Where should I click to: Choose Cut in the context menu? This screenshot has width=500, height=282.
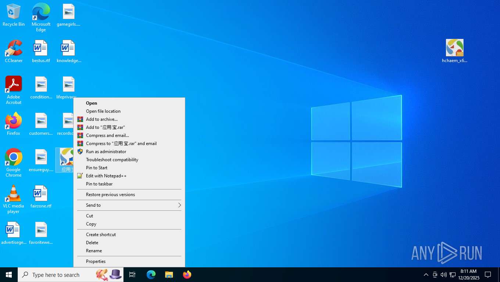click(x=129, y=216)
